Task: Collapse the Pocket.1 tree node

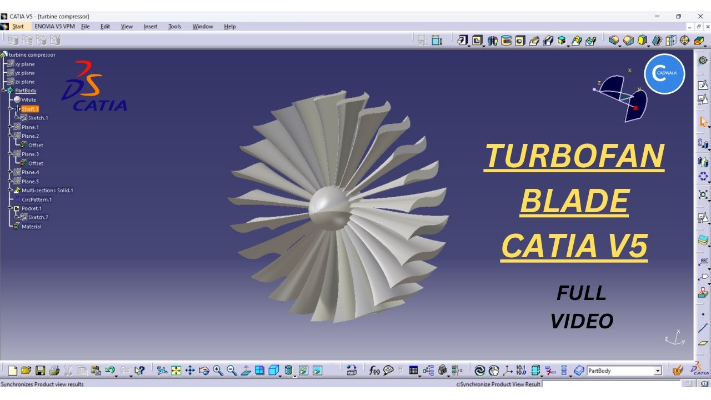Action: pyautogui.click(x=11, y=208)
